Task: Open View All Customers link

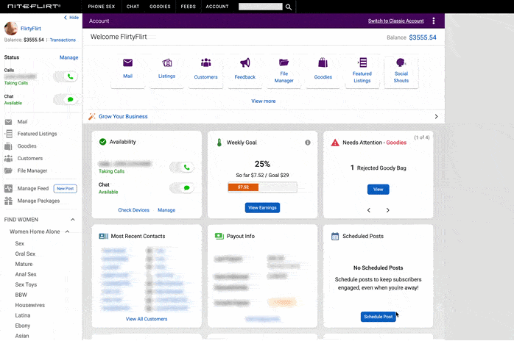Action: point(147,319)
